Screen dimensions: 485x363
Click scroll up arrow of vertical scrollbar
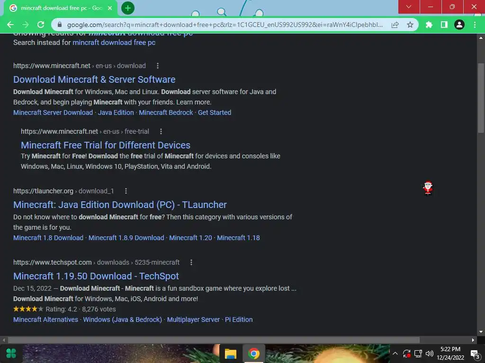point(481,38)
